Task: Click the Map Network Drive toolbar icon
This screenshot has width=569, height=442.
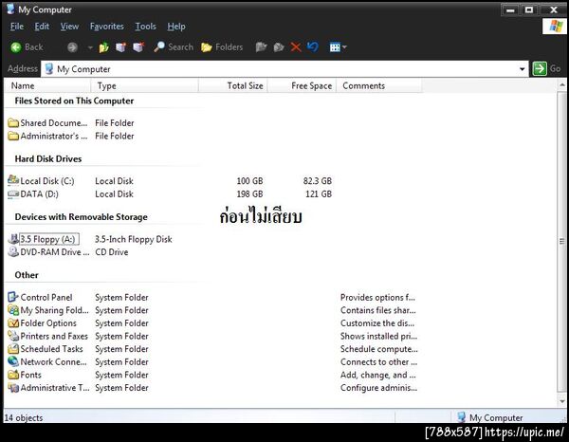Action: 120,47
